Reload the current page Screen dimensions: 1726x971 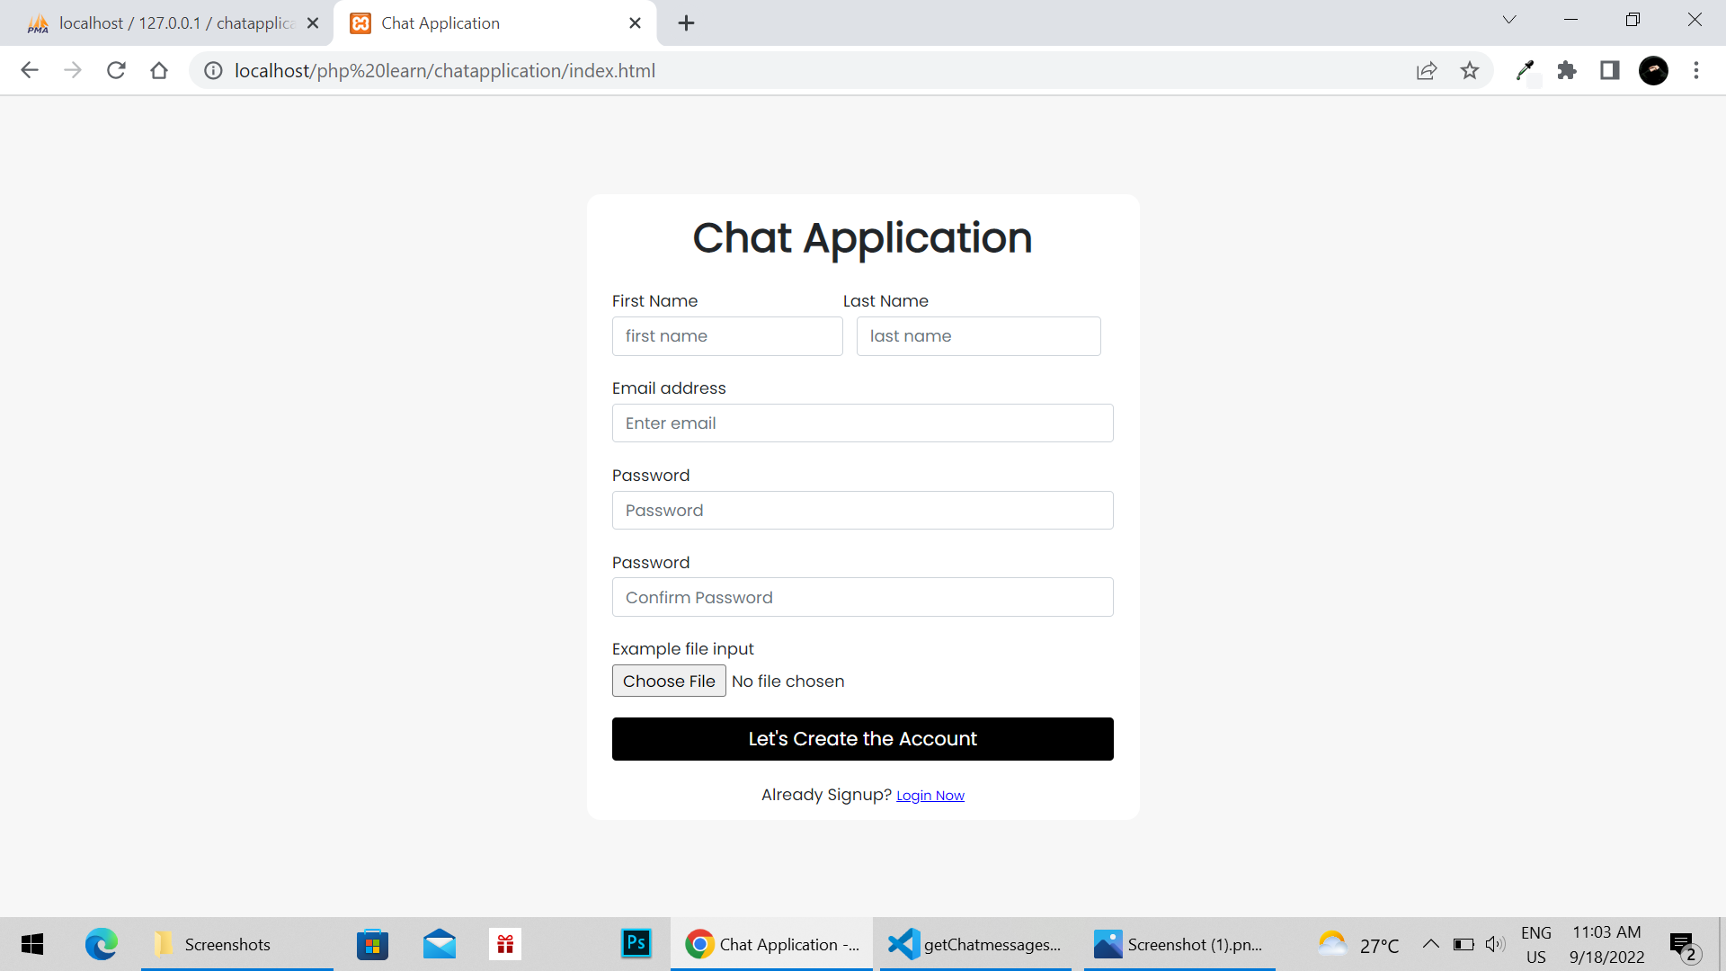pyautogui.click(x=116, y=70)
